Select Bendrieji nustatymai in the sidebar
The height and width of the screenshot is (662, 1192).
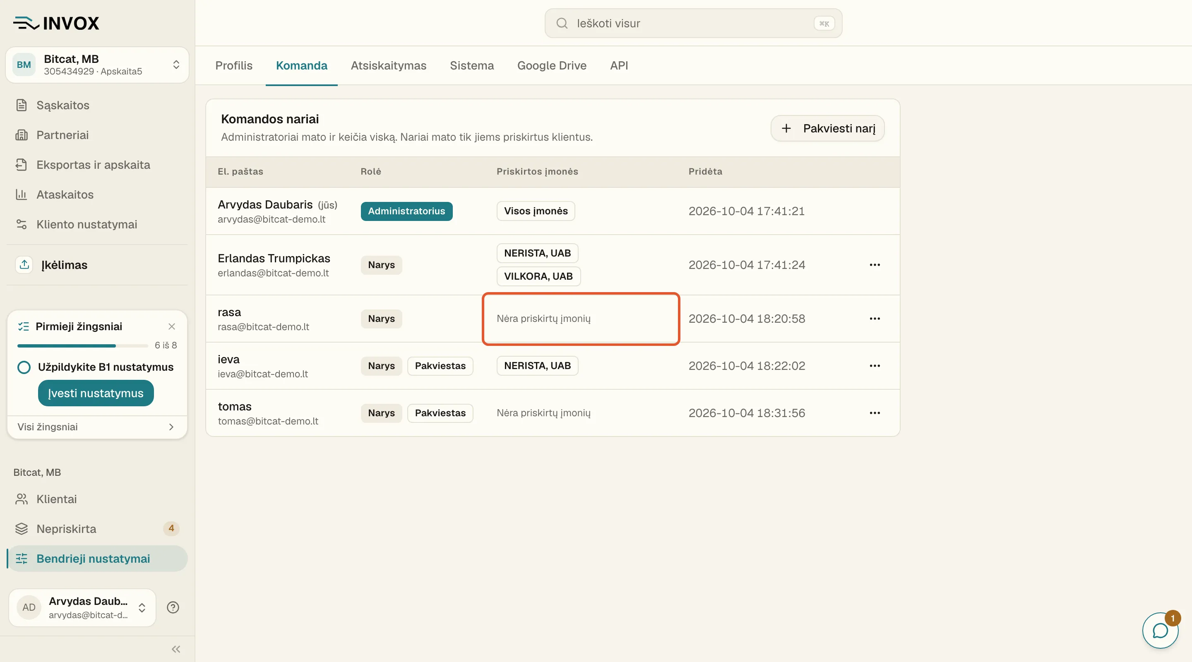(x=97, y=559)
